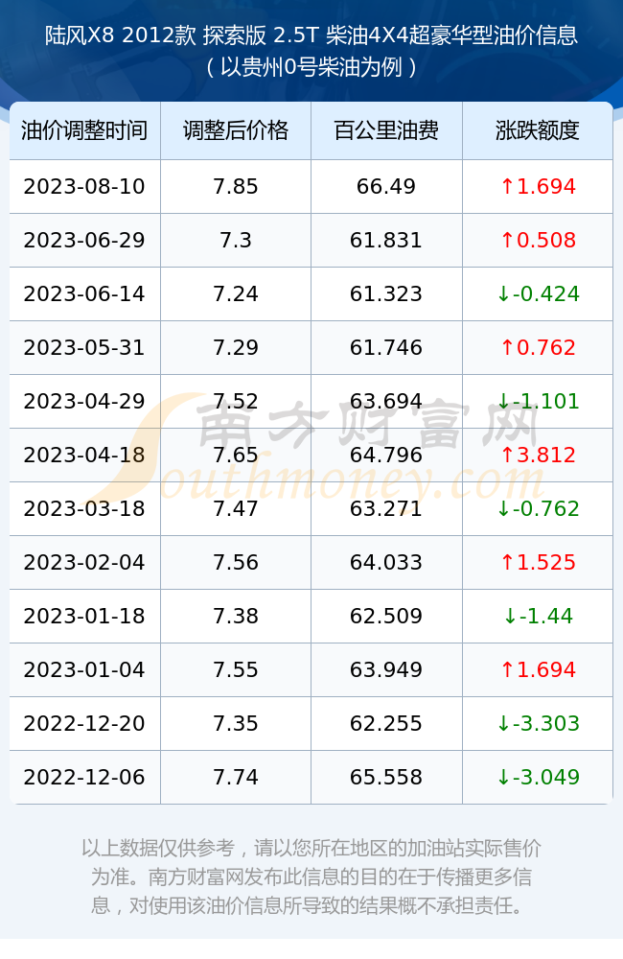Click the red up arrow value 1.525

pyautogui.click(x=538, y=563)
